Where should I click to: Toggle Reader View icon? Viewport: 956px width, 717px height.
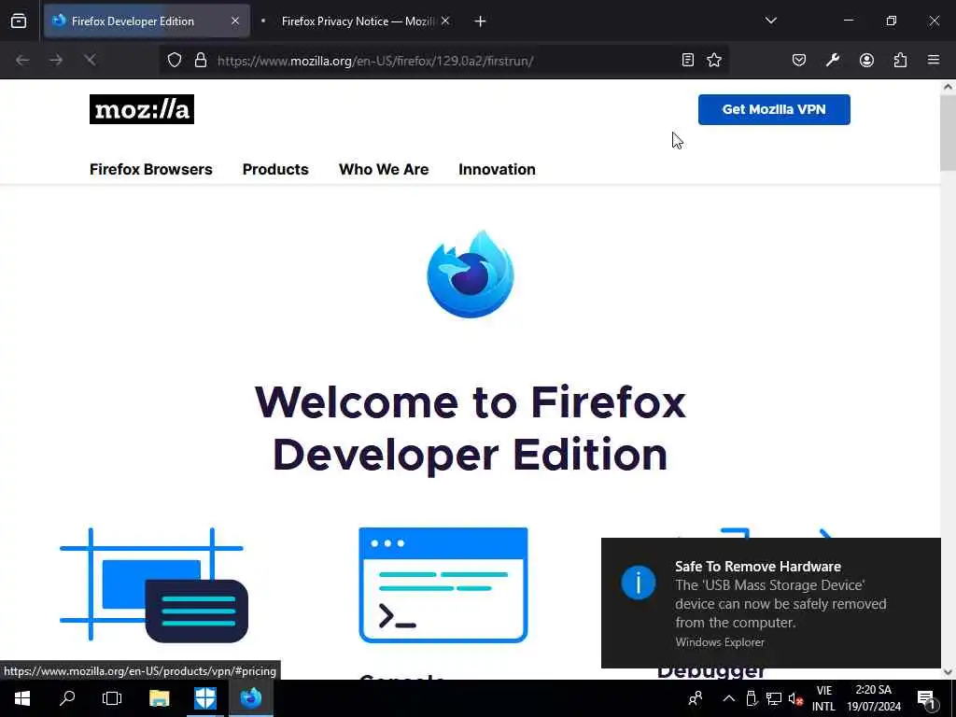pos(688,61)
